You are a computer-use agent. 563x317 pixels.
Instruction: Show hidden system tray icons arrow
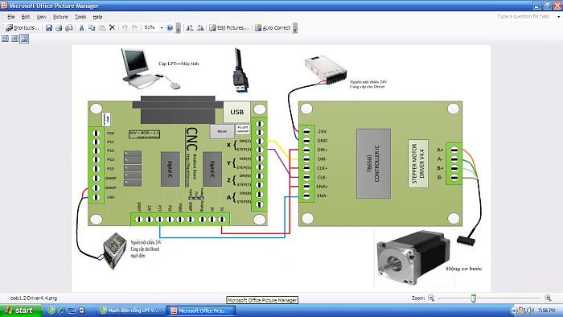514,311
